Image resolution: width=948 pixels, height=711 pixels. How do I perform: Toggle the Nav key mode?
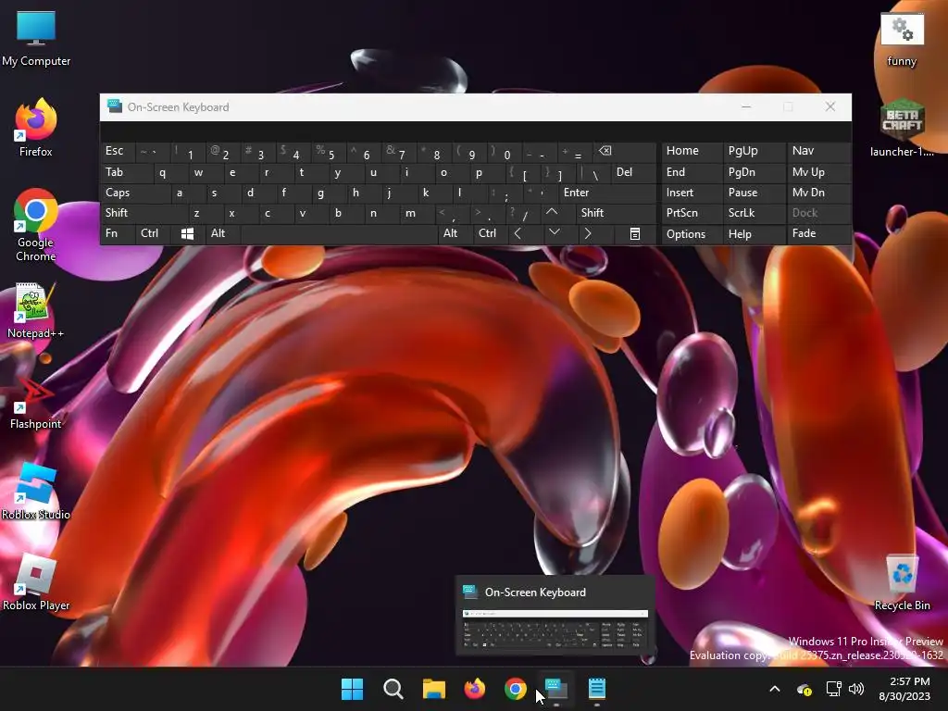(x=818, y=151)
